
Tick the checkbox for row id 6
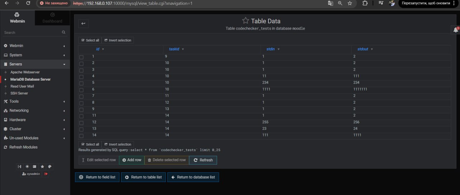point(81,90)
